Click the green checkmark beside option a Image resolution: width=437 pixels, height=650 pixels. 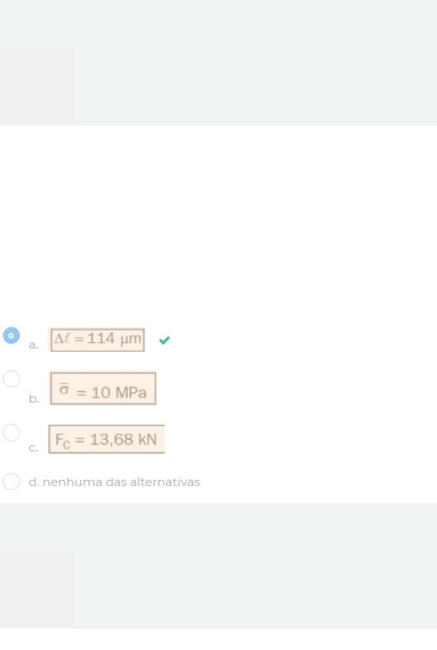(x=164, y=340)
